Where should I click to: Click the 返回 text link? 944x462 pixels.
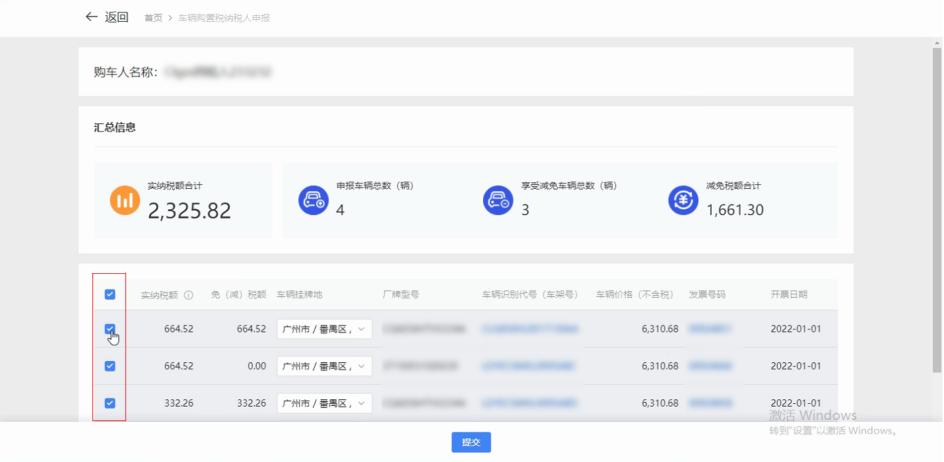(x=117, y=17)
